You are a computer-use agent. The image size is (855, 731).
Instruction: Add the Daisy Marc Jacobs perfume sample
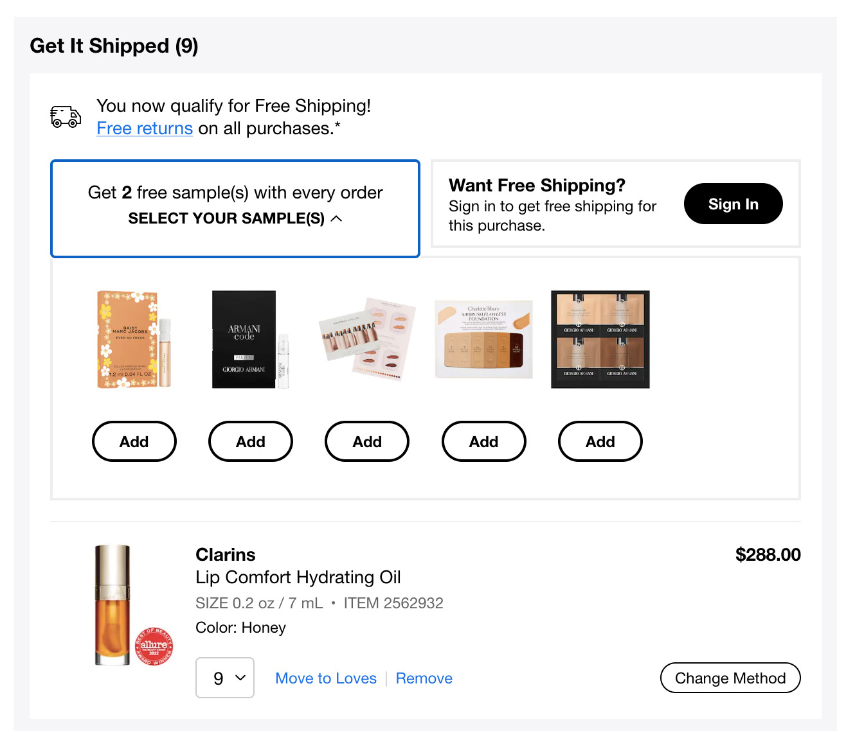coord(134,441)
